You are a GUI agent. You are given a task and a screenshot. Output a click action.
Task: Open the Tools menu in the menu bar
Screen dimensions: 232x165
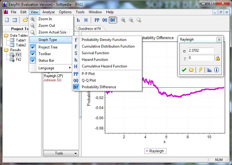point(80,12)
